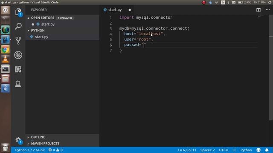
Task: Click mydb=mysql.connector.connect( on line 3
Action: point(154,28)
